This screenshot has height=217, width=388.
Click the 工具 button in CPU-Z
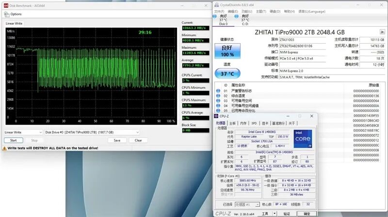(x=265, y=214)
